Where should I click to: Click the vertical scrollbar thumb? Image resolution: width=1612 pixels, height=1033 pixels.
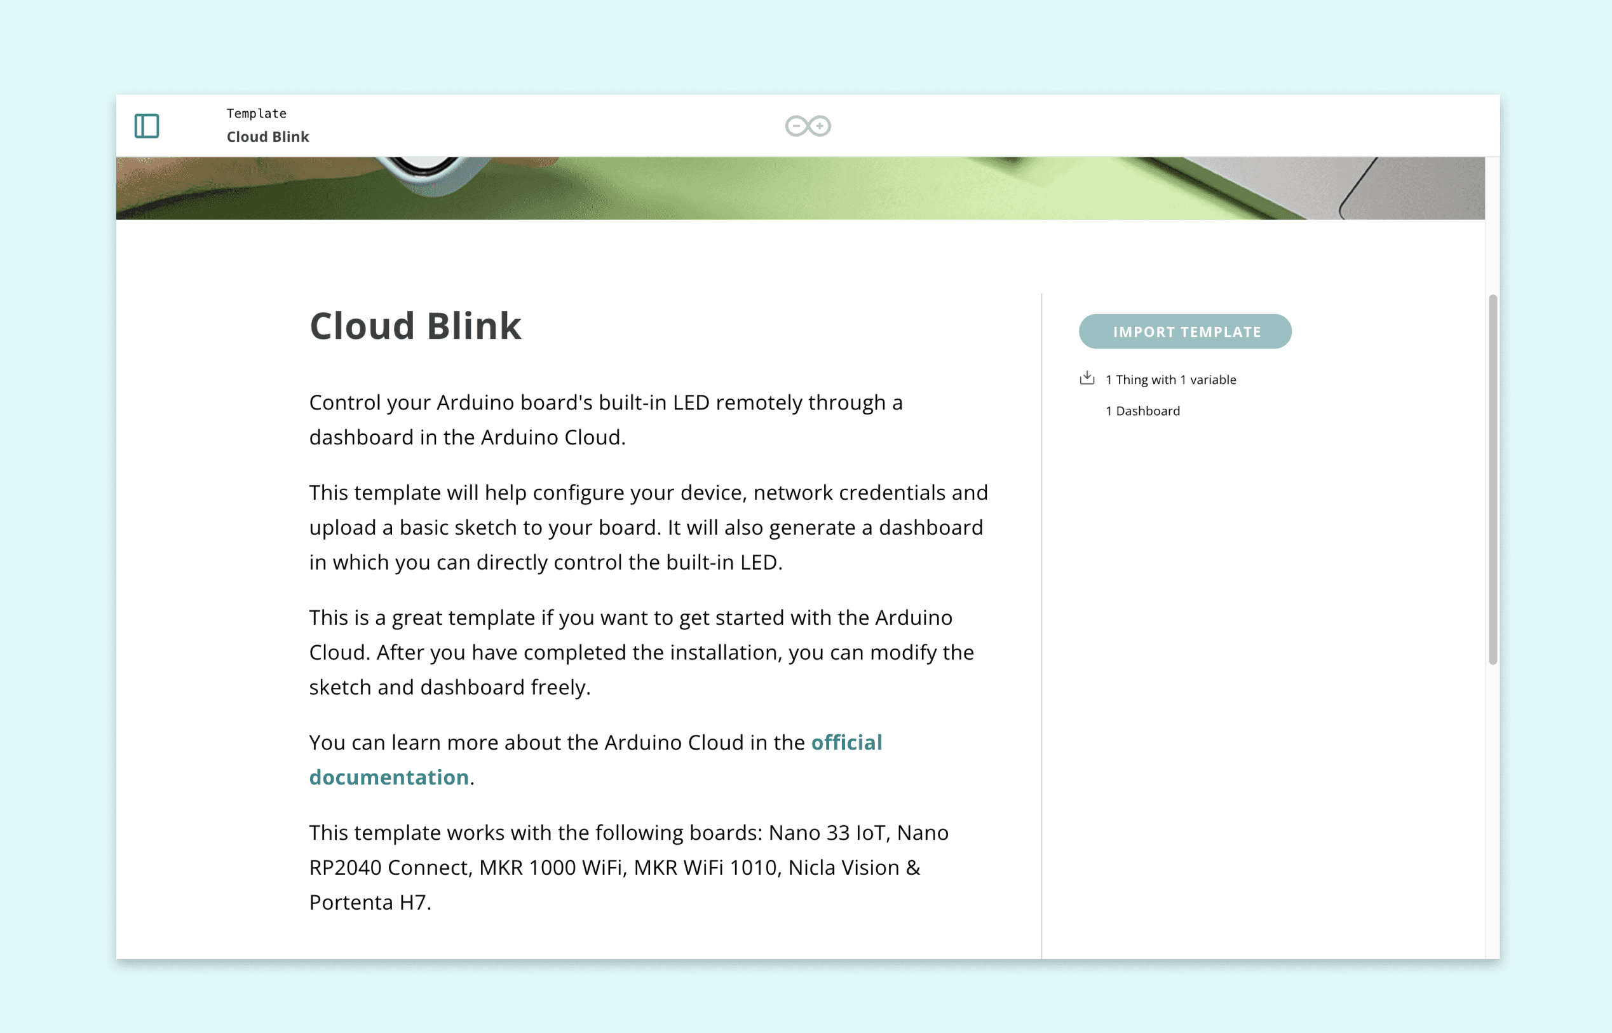[x=1492, y=479]
